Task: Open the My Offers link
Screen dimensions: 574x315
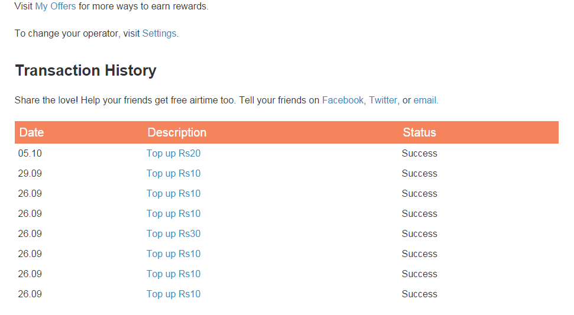Action: (x=56, y=7)
